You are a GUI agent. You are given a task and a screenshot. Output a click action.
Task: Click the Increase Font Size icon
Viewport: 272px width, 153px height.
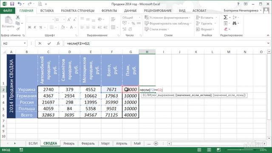coord(69,20)
